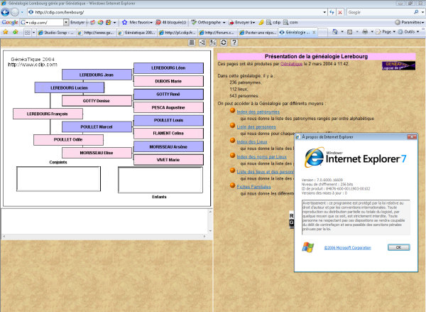Select MORISSEAU Arsène box in the tree
Screen dimensions: 426x312
click(x=168, y=146)
